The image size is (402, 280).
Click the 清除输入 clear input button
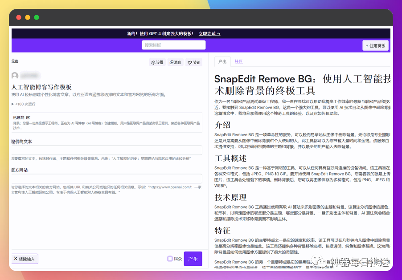click(x=25, y=259)
